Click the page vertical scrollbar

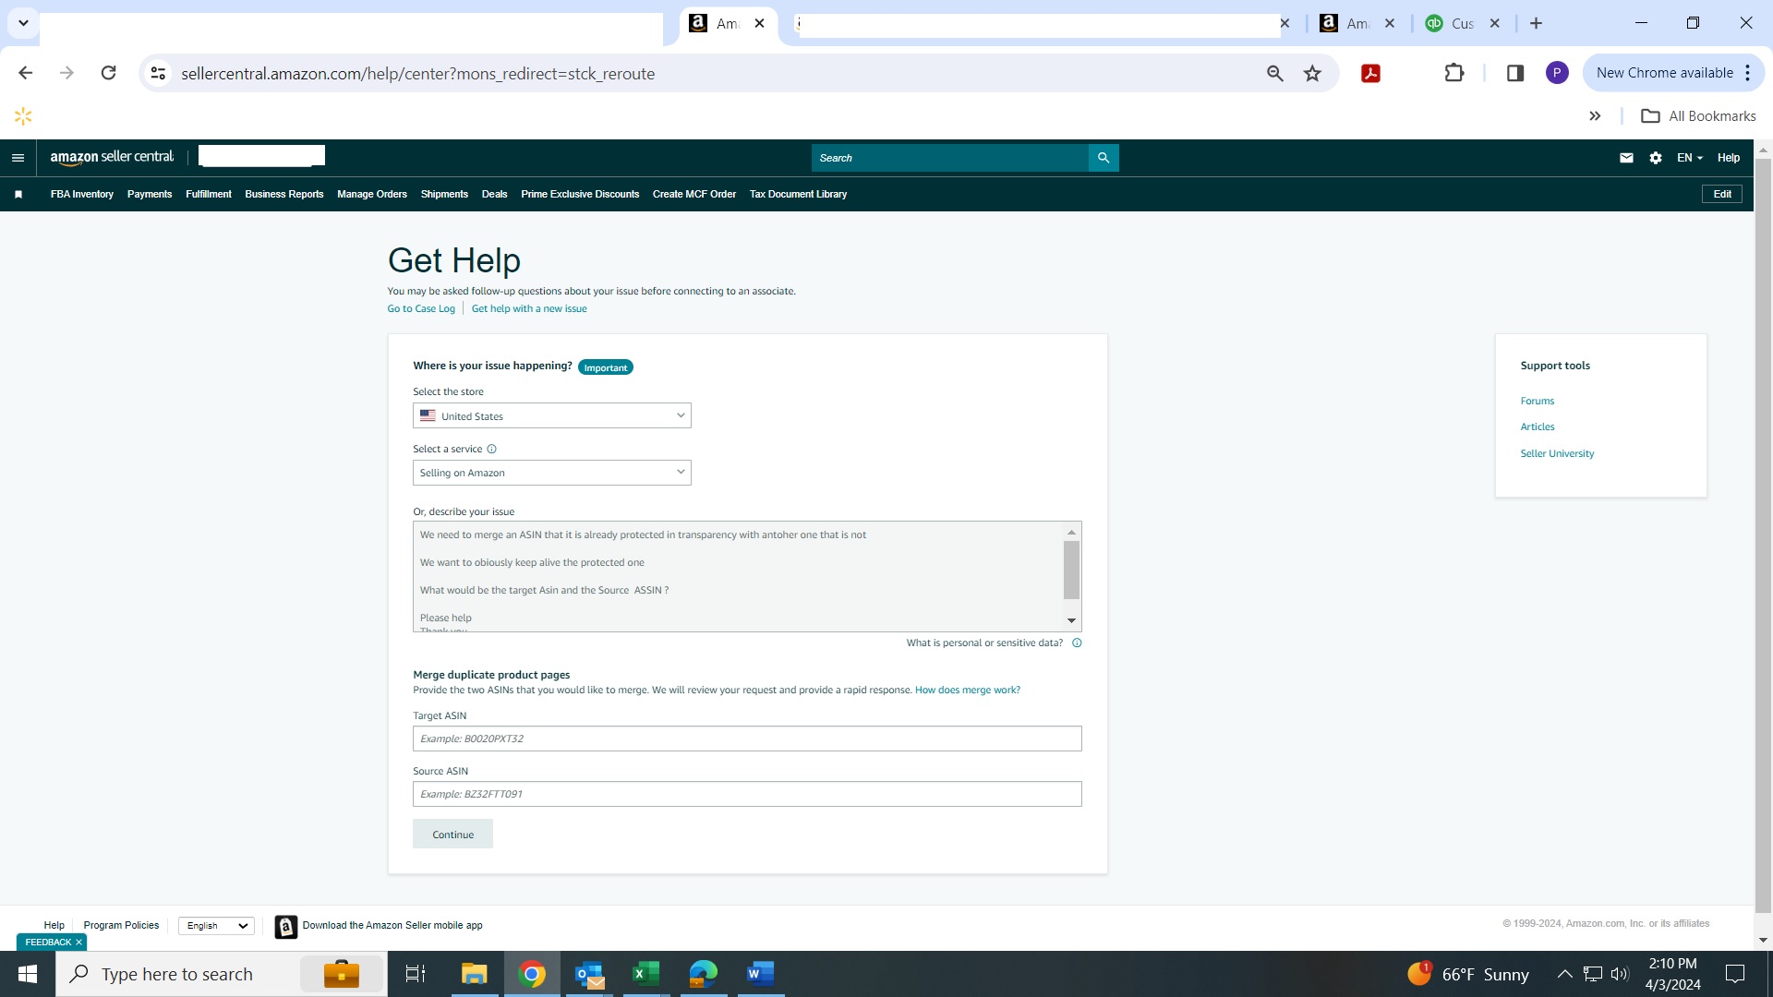coord(1763,535)
